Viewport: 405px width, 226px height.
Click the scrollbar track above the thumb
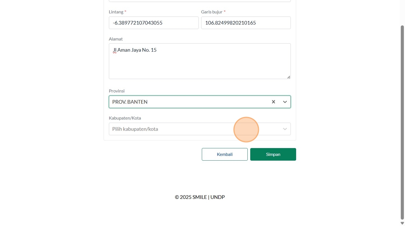tap(402, 13)
